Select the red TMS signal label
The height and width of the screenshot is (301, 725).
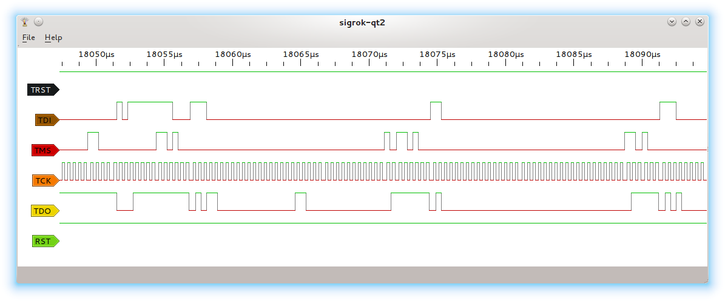click(44, 150)
